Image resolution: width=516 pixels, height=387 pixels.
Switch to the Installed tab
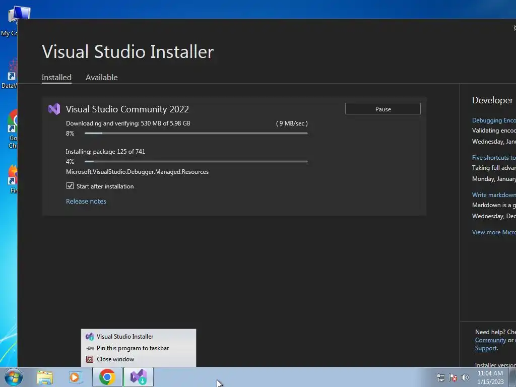coord(56,77)
